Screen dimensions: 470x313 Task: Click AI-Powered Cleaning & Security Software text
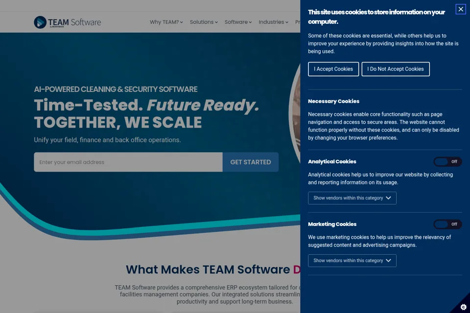pyautogui.click(x=116, y=89)
